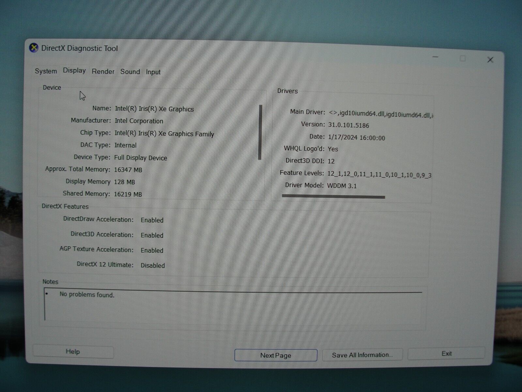
Task: Click the Feature Levels value list
Action: [x=379, y=175]
